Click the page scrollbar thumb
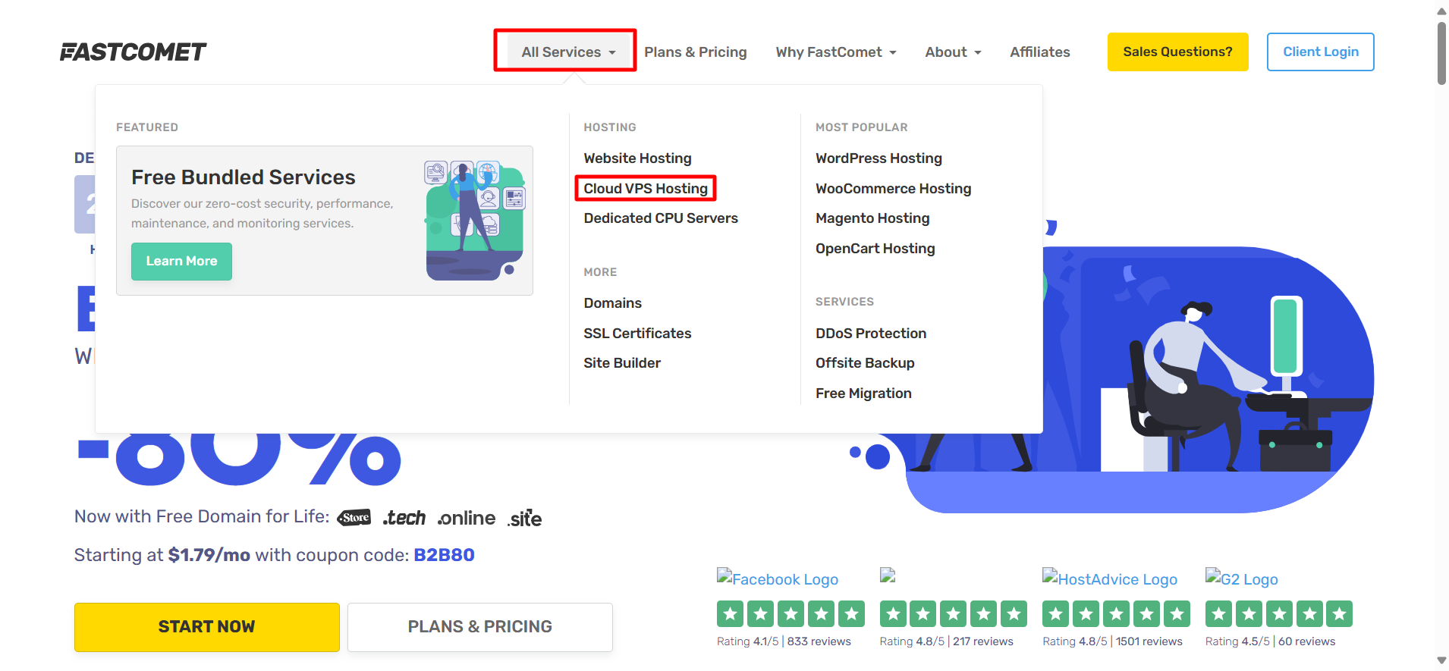The height and width of the screenshot is (671, 1449). coord(1441,53)
